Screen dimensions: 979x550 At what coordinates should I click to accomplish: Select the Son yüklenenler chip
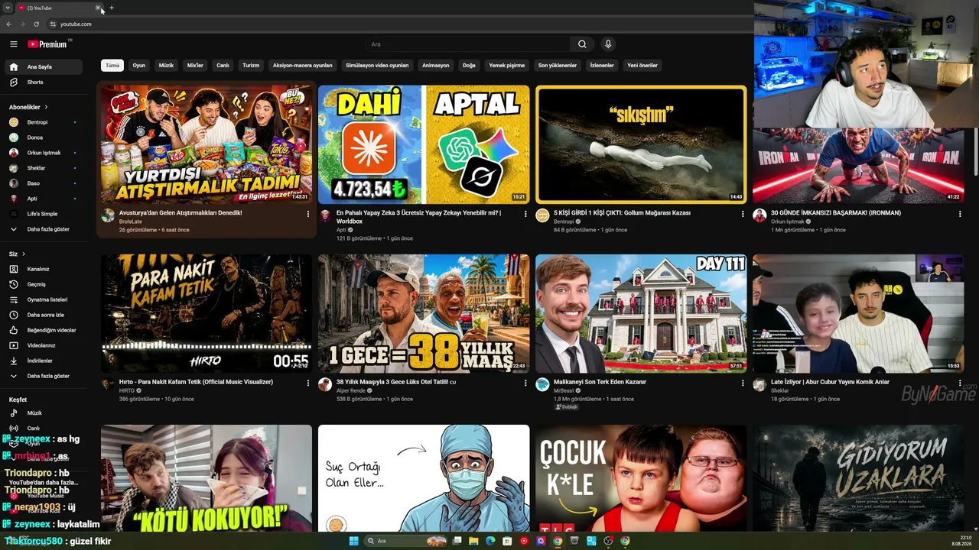point(558,66)
